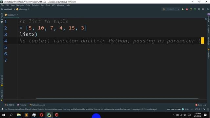
Task: Toggle the Favorites tool window
Action: (x=2, y=95)
